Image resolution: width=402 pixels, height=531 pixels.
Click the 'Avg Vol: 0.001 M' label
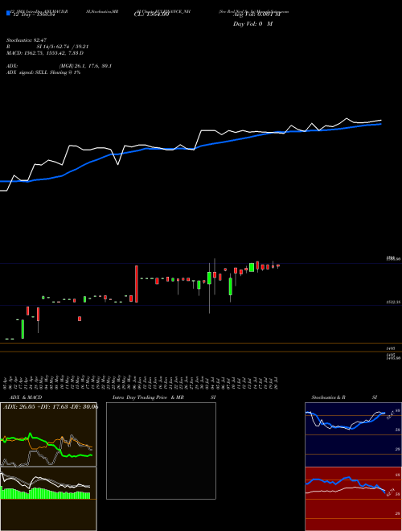[256, 14]
